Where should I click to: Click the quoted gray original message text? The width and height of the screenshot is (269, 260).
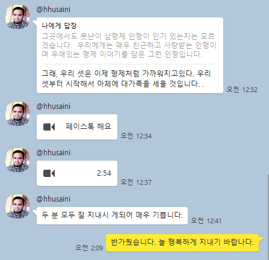pyautogui.click(x=129, y=45)
